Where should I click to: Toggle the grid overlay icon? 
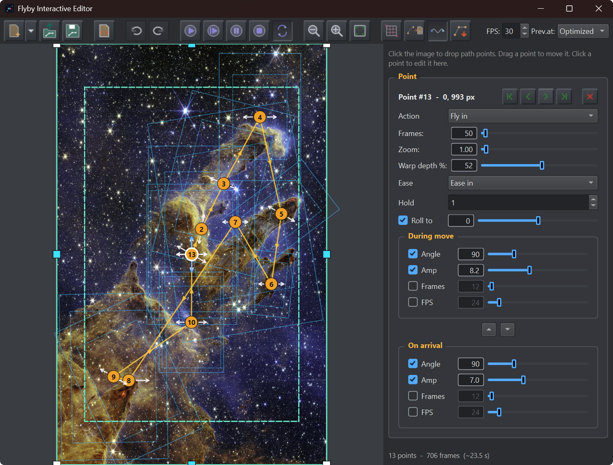391,31
